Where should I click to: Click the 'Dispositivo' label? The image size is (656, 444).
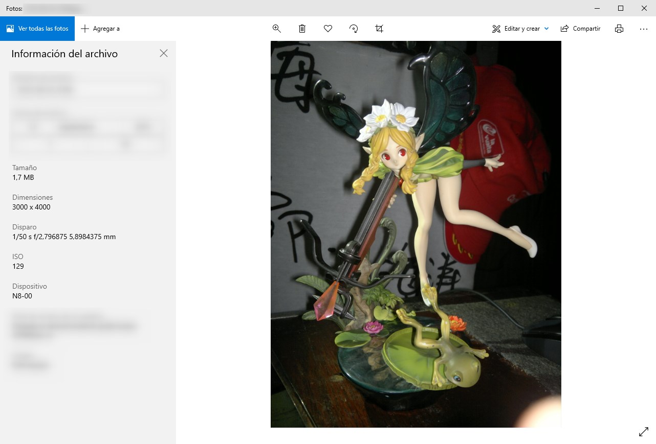(30, 286)
